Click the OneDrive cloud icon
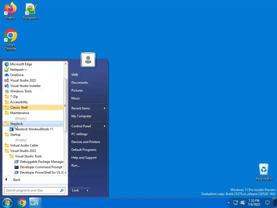The image size is (277, 208). [x=7, y=75]
